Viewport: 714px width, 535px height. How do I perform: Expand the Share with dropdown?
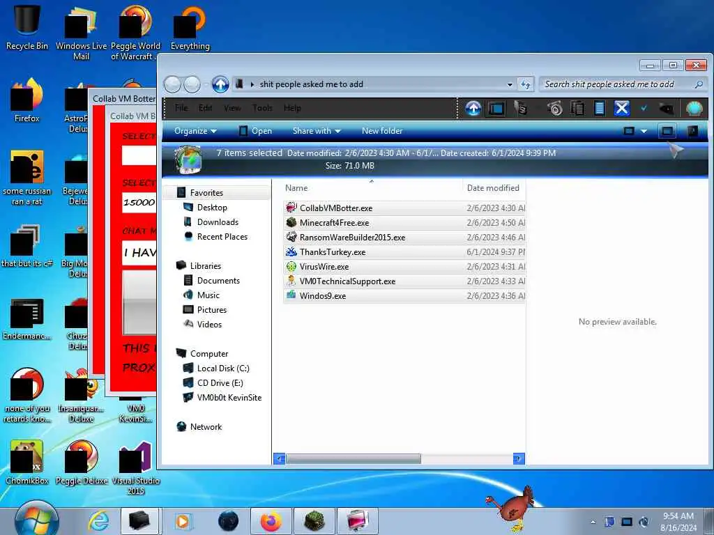coord(317,131)
